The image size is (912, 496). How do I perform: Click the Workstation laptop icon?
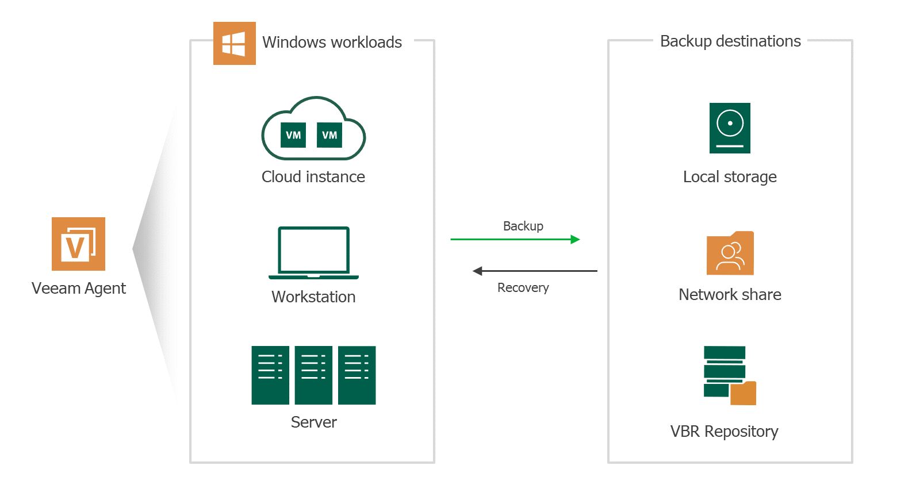pos(313,253)
